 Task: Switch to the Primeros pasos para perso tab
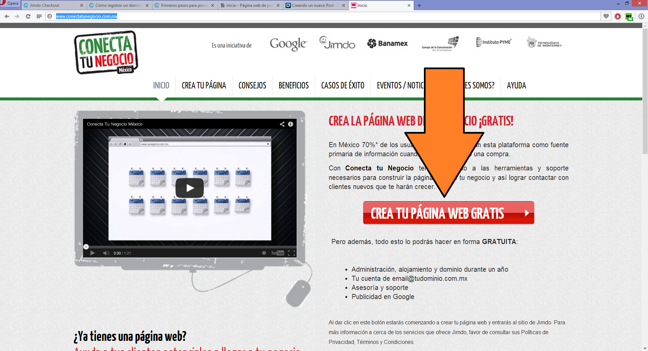point(184,5)
